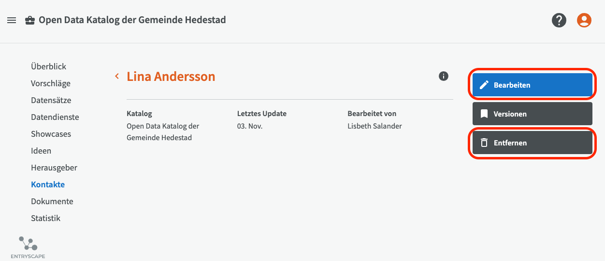Click the Entfernen delete button
Image resolution: width=605 pixels, height=261 pixels.
point(532,143)
